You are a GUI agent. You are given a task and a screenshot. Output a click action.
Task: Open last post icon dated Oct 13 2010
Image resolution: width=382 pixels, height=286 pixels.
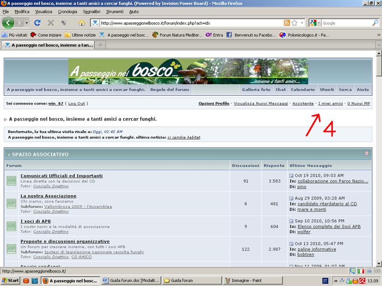[x=291, y=244]
